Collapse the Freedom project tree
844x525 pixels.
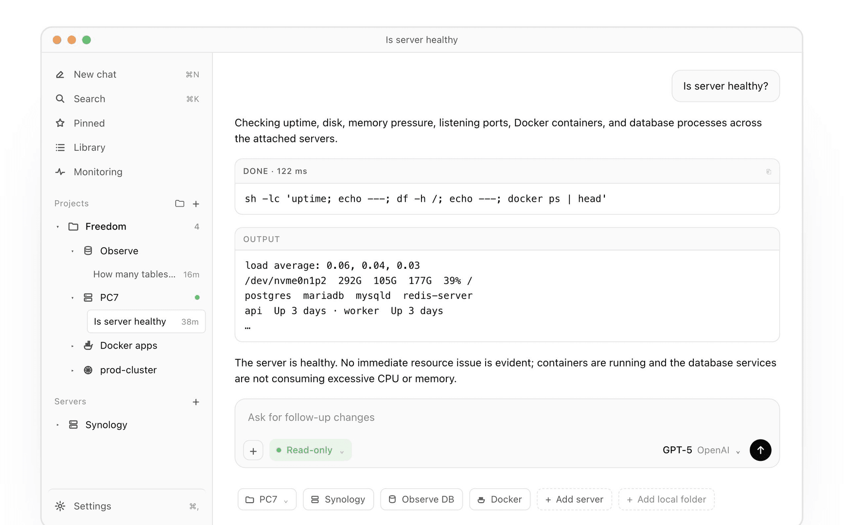[x=57, y=227]
